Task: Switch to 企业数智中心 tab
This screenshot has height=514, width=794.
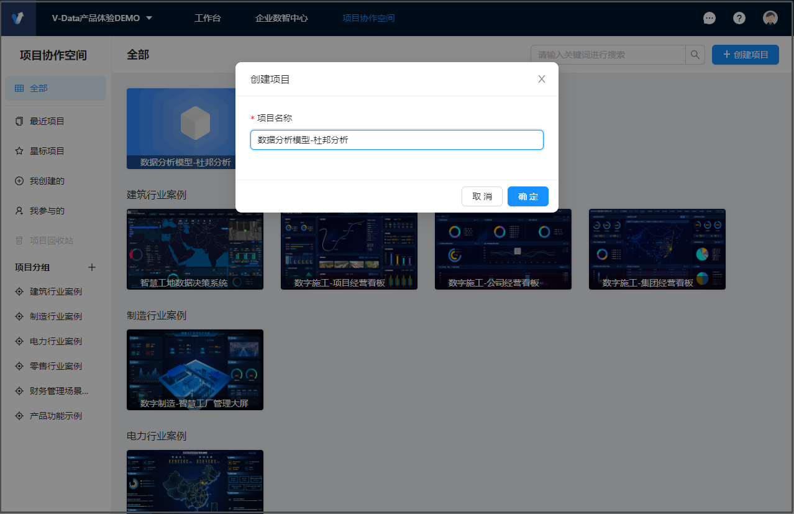Action: point(281,18)
